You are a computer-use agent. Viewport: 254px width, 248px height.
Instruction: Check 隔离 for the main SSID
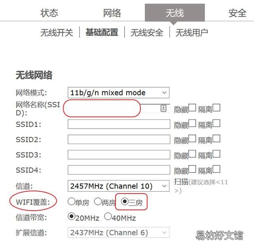[216, 108]
